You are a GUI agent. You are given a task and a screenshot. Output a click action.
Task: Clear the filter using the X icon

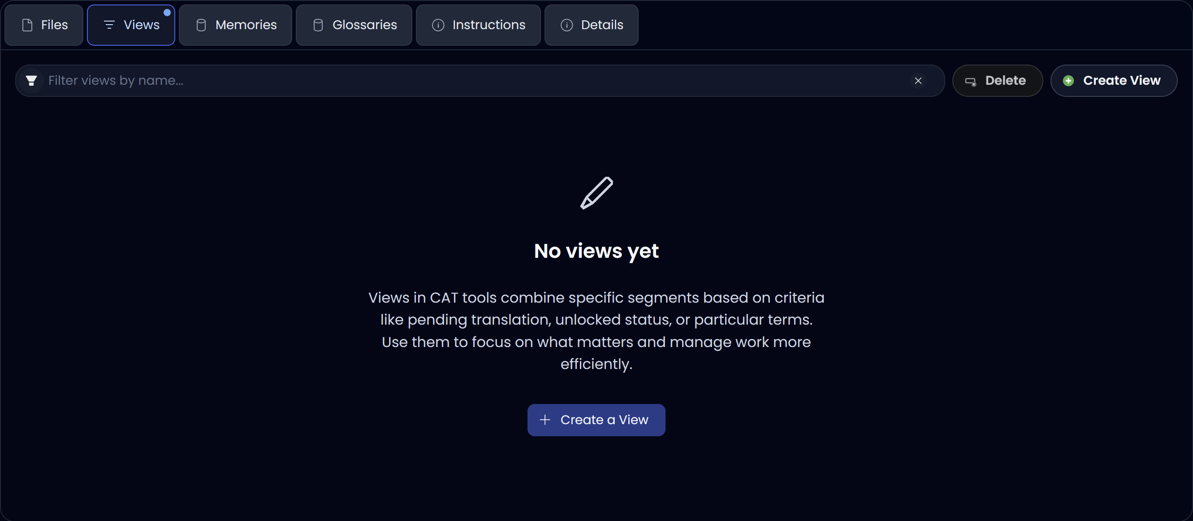pyautogui.click(x=918, y=80)
